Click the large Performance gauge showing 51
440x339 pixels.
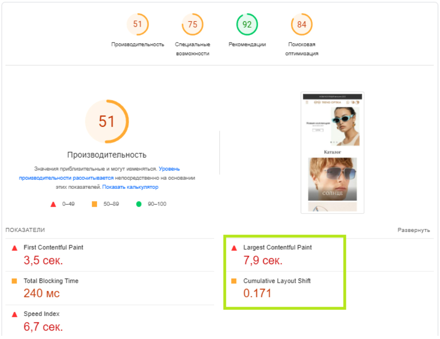106,122
